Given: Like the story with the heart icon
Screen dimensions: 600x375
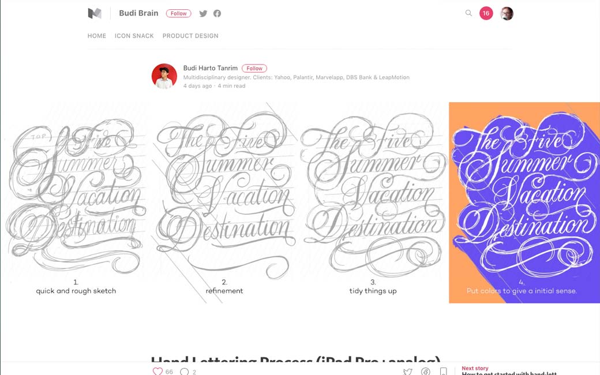Looking at the screenshot, I should coord(157,371).
